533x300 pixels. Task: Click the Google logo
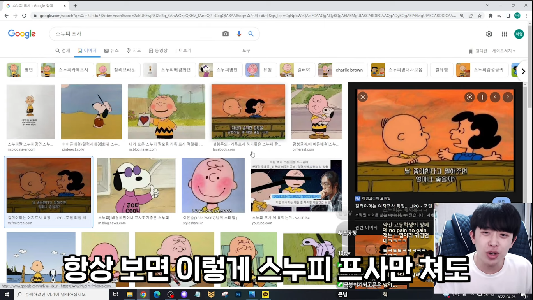pyautogui.click(x=22, y=34)
